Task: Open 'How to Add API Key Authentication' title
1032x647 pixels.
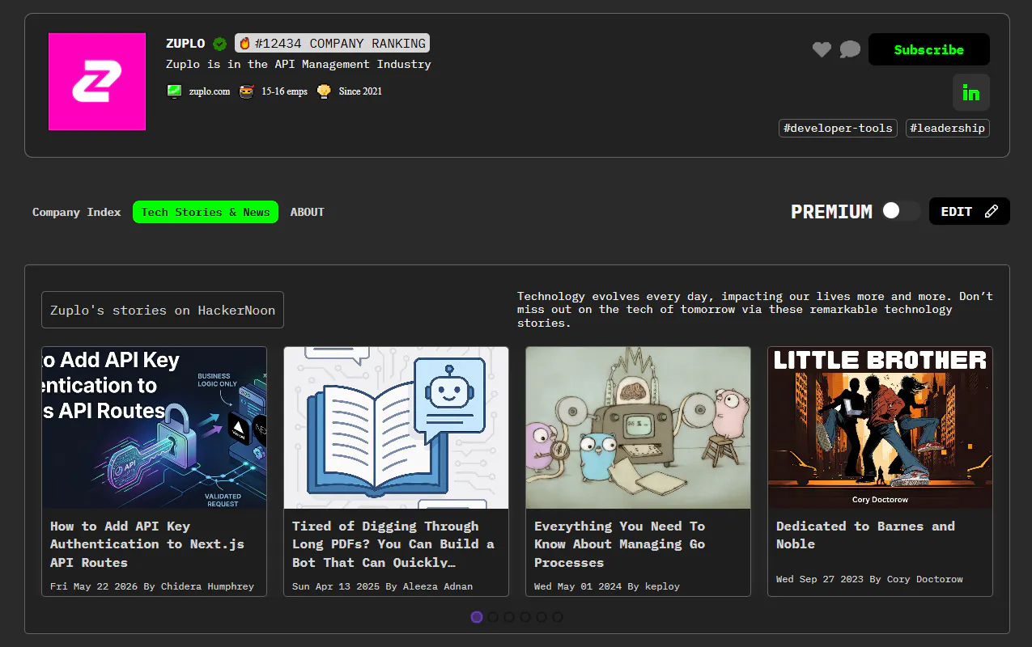Action: [147, 544]
